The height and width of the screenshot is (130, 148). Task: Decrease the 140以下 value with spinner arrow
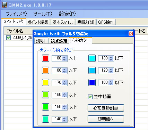64,120
